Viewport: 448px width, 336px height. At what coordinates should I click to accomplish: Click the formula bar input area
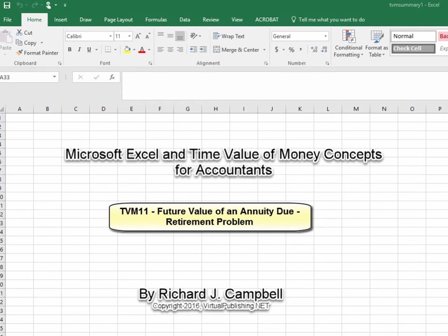coord(285,86)
